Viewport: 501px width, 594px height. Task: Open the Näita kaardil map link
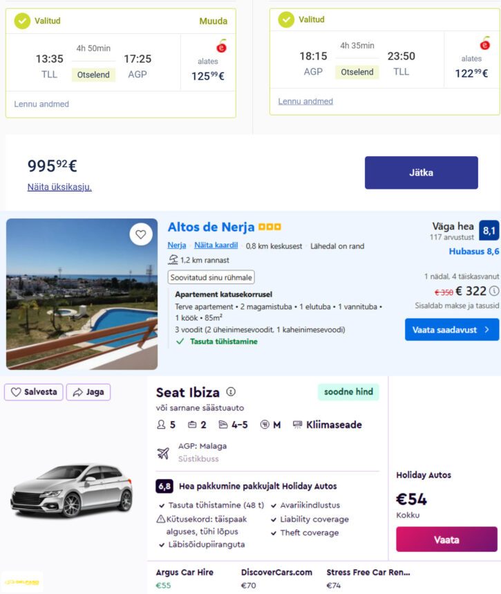pyautogui.click(x=216, y=245)
